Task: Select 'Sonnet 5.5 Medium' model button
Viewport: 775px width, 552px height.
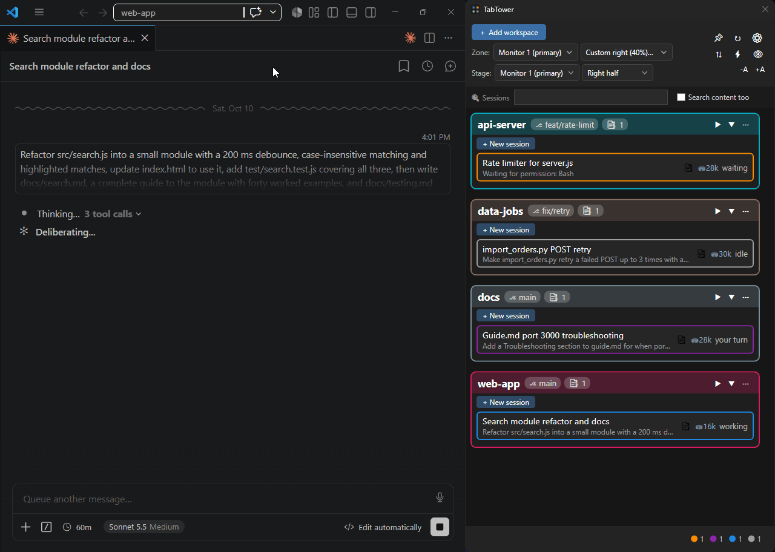Action: click(x=144, y=527)
